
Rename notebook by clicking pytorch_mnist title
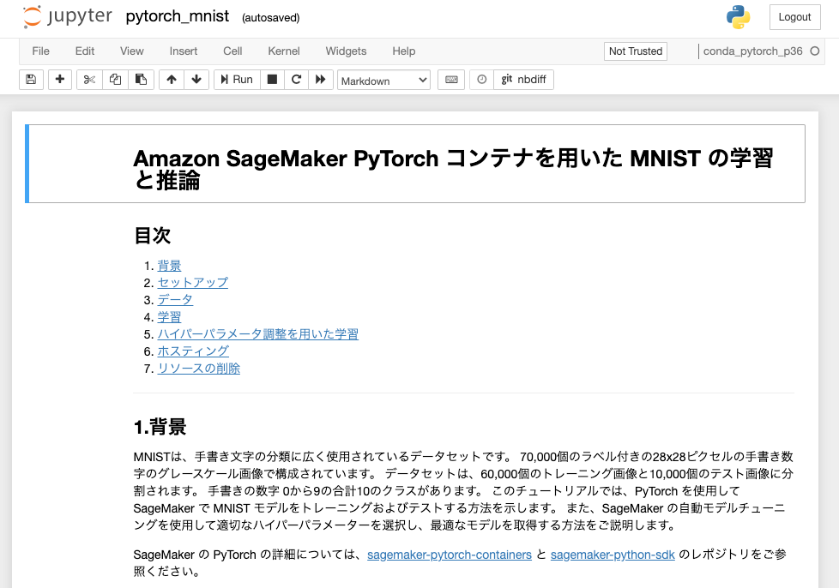[x=177, y=16]
